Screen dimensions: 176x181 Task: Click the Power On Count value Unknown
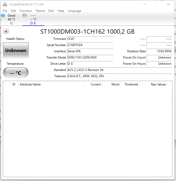(x=159, y=57)
